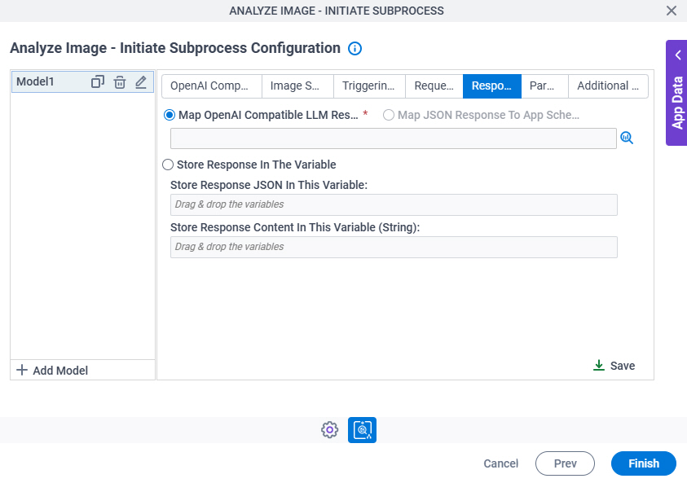
Task: Open the Reque... tab
Action: coord(434,86)
